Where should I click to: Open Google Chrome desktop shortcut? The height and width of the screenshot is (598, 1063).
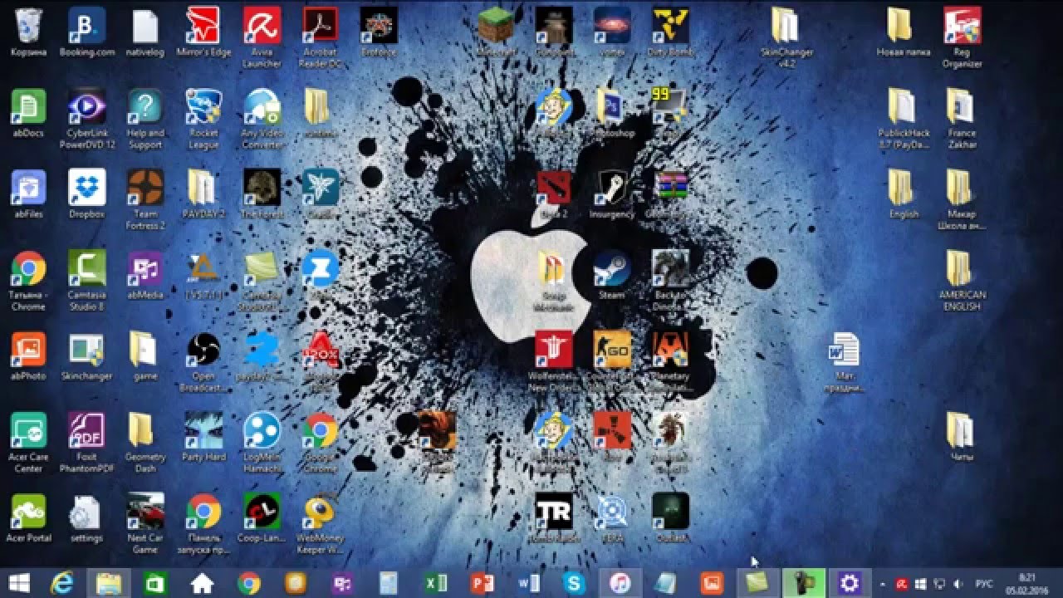[320, 430]
